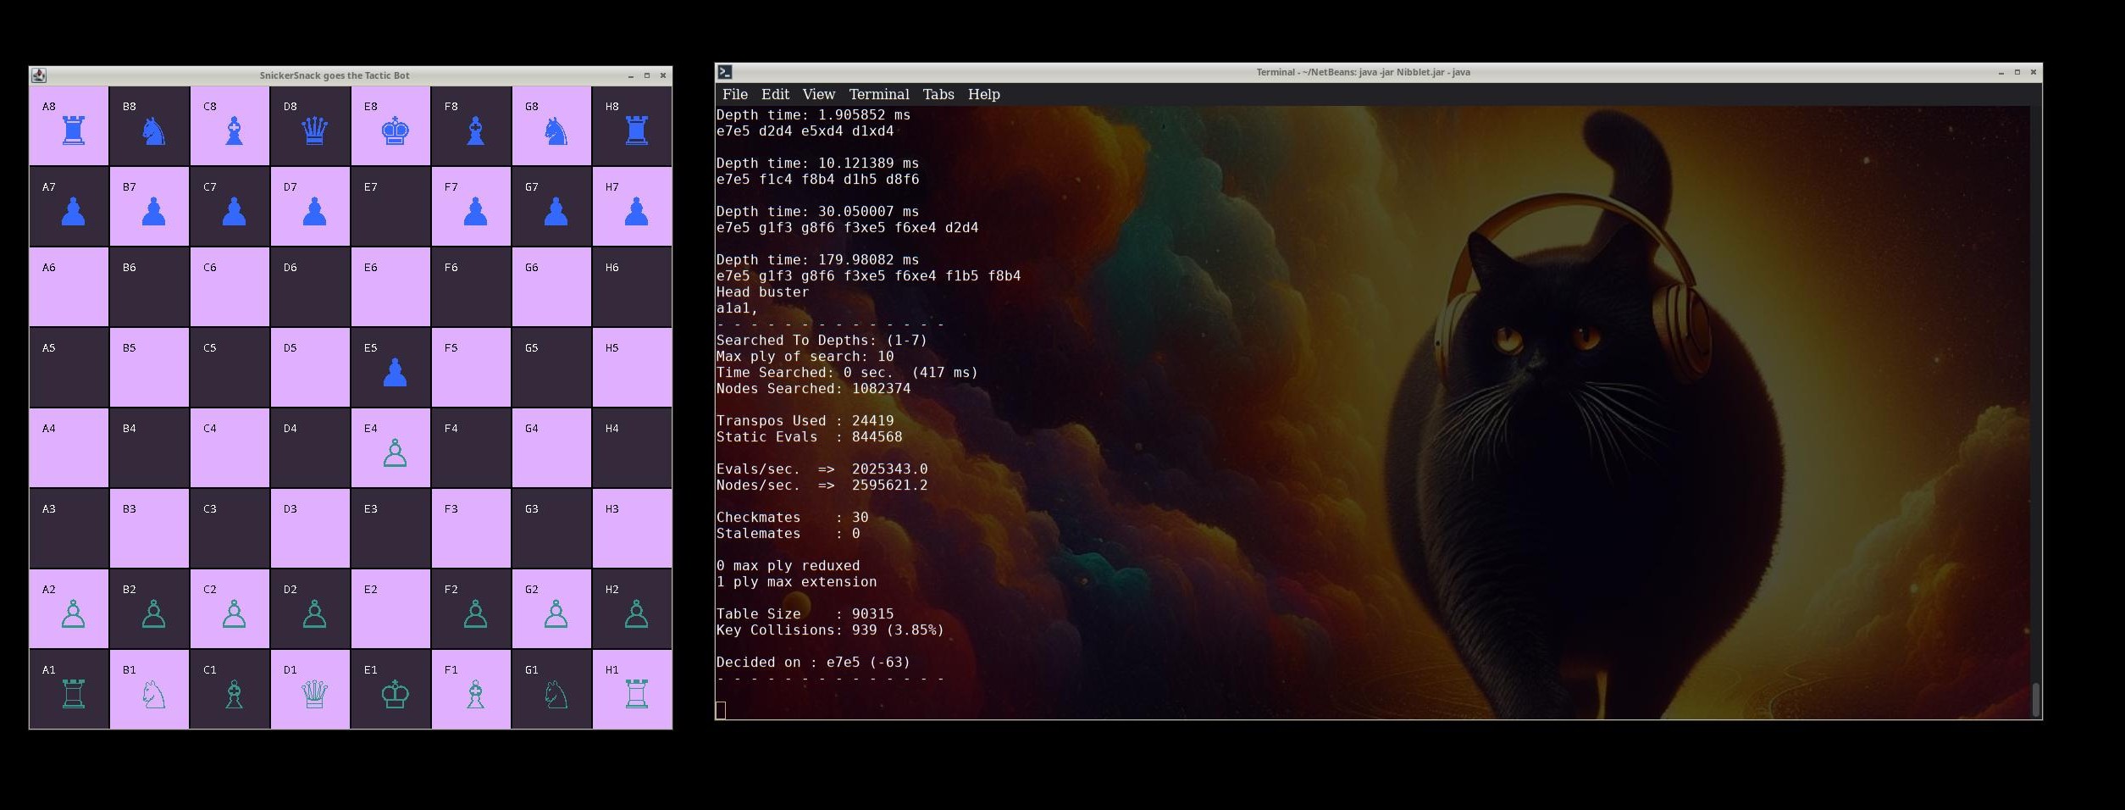Pick the black rook on A8
The image size is (2125, 810).
[74, 131]
